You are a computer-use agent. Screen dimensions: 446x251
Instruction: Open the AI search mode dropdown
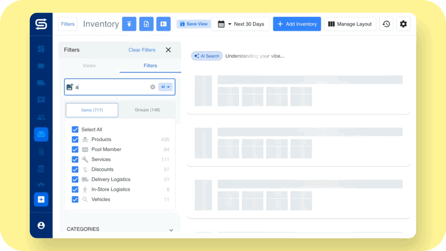tap(165, 87)
